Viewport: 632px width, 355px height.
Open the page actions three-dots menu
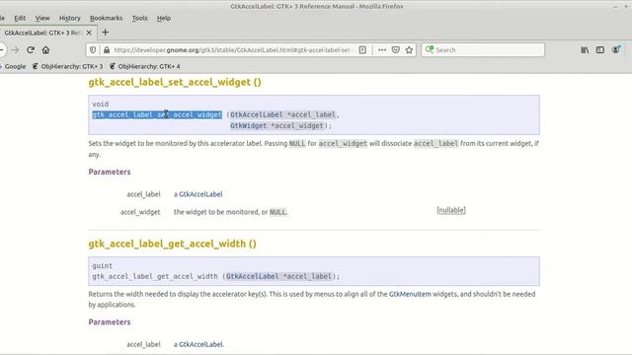[382, 50]
